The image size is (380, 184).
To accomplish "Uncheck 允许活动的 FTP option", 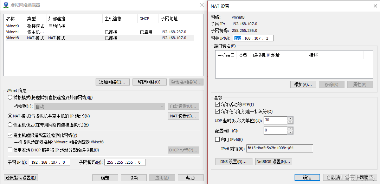I will point(217,104).
